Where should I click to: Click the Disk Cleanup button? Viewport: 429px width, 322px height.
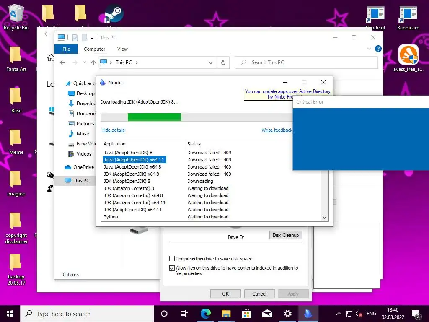286,235
